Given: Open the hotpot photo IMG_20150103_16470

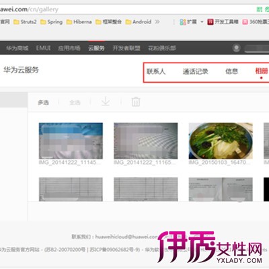Looking at the screenshot, I should point(221,141).
